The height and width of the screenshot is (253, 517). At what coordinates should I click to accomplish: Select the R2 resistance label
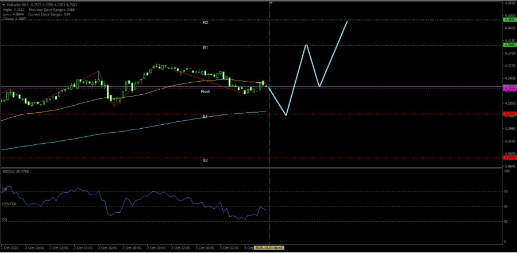205,22
